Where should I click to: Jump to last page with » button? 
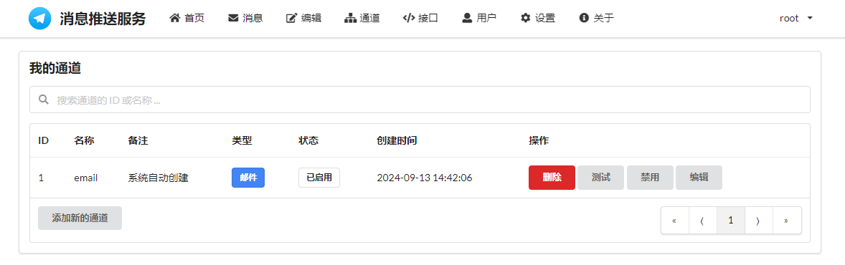pos(787,221)
